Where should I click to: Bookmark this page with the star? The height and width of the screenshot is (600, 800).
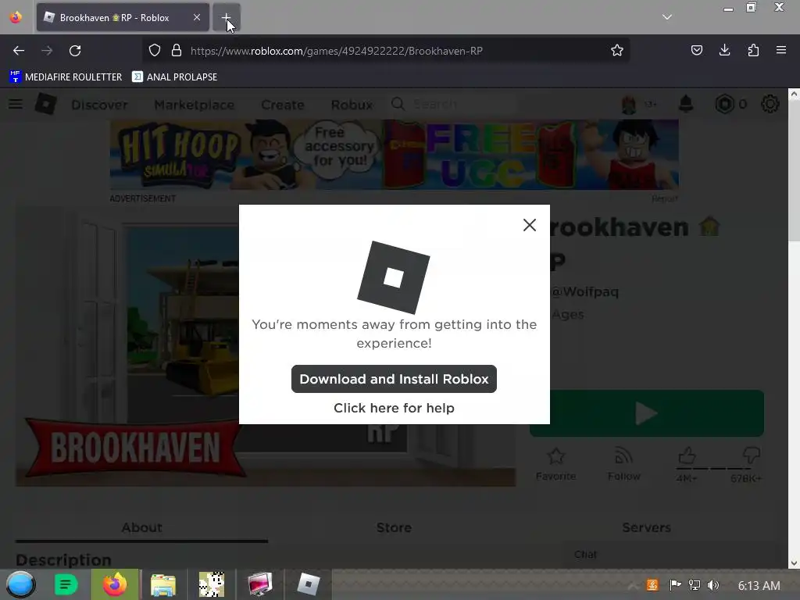tap(617, 51)
